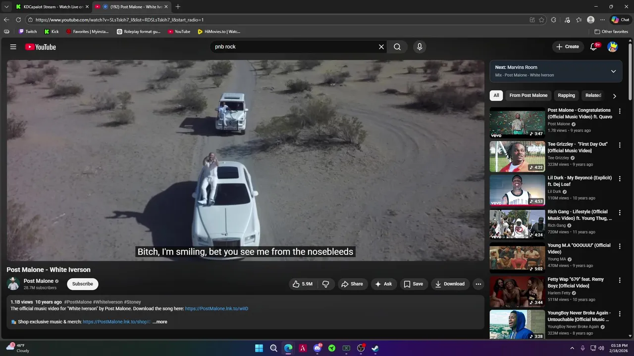Open options for Young M.A OOOUUU video
Viewport: 634px width, 356px height.
[619, 246]
